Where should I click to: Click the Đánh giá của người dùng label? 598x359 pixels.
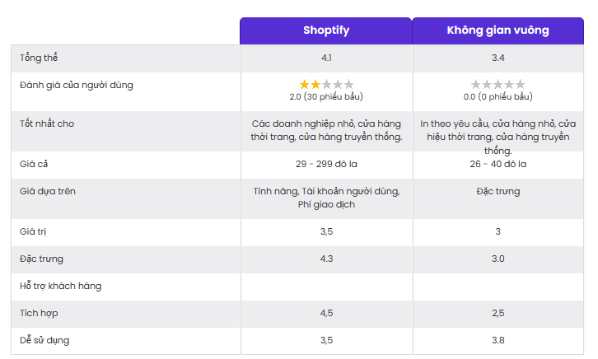[x=76, y=85]
